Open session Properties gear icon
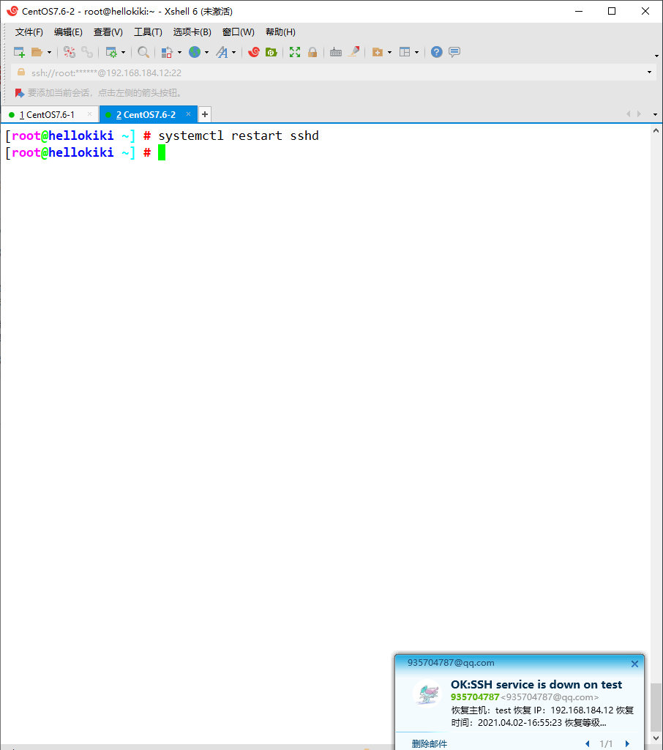Screen dimensions: 663x750 [111, 52]
